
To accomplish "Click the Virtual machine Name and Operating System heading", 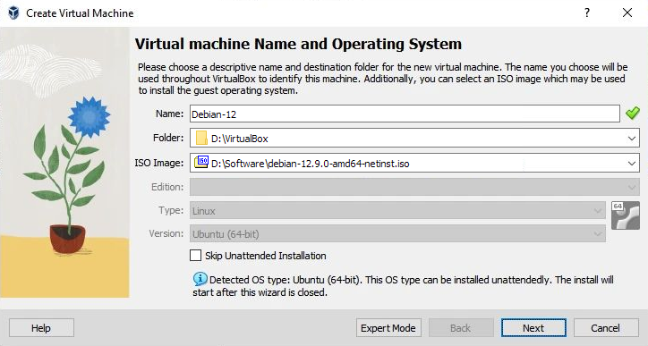I will [x=298, y=44].
